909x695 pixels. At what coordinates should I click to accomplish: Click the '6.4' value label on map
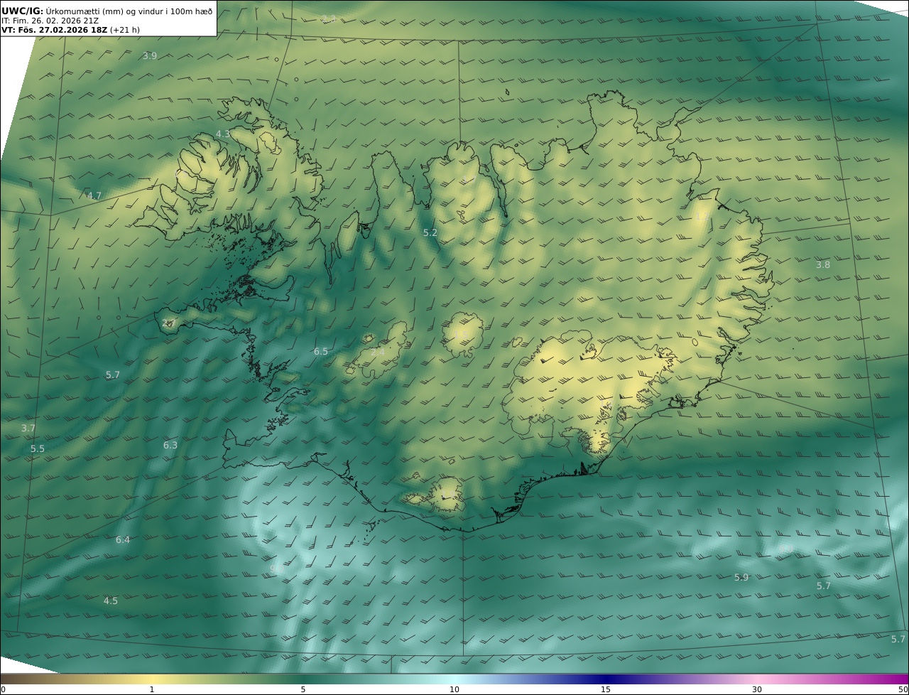123,540
